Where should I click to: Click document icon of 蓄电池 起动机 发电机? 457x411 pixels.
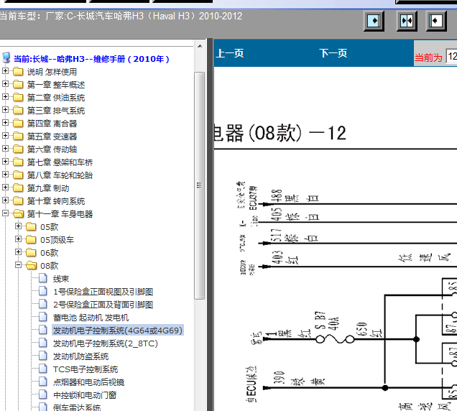coord(43,317)
